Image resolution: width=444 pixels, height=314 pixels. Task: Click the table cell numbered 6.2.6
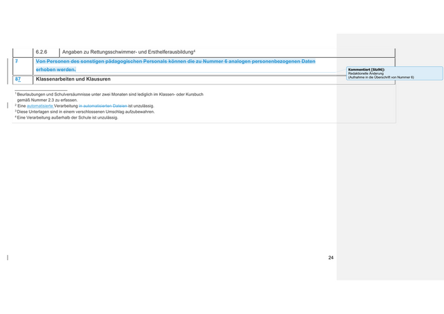coord(42,51)
